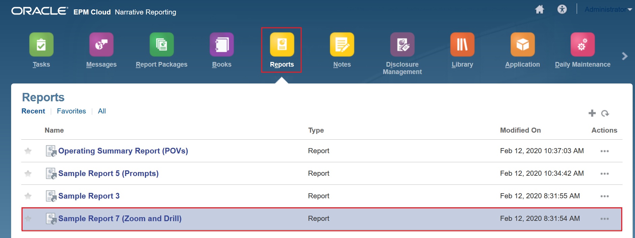
Task: Open Sample Report 3 link
Action: (89, 196)
